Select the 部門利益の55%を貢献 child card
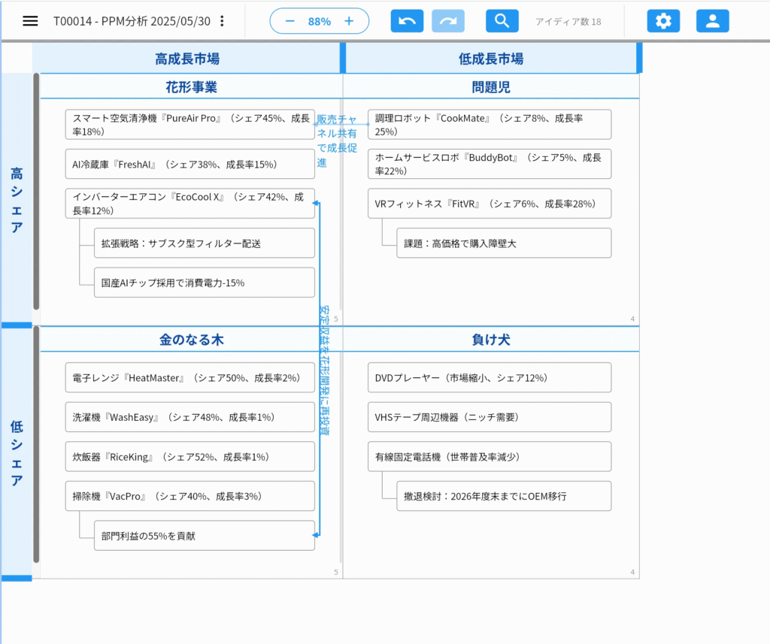770x644 pixels. pyautogui.click(x=204, y=536)
